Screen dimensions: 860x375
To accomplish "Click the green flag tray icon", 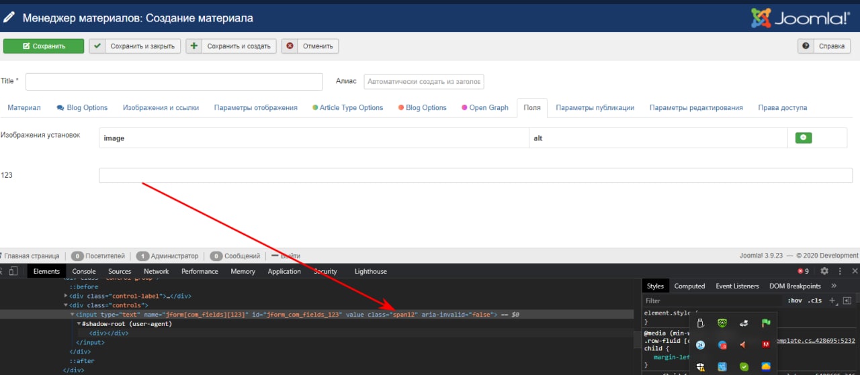I will [x=766, y=323].
